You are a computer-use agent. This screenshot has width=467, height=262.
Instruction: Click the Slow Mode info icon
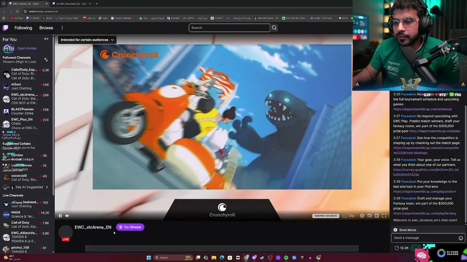[395, 230]
